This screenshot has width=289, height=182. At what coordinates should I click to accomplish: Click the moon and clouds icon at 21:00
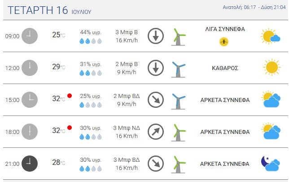coord(271,164)
